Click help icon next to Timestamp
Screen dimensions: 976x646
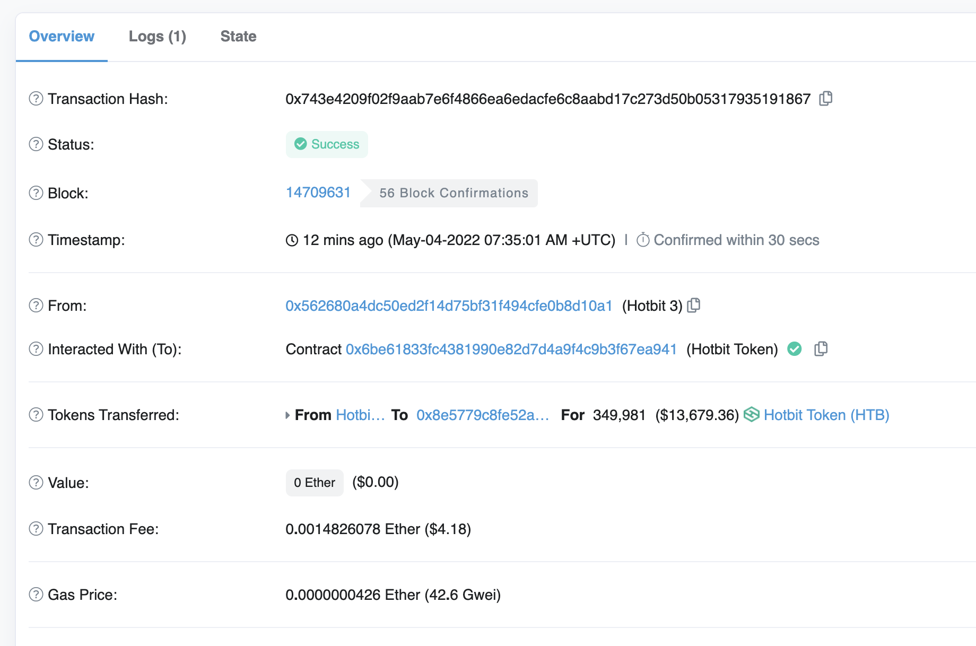36,240
